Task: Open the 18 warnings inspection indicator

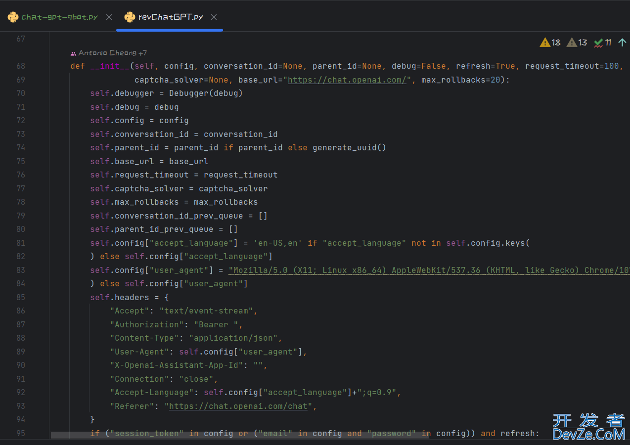Action: pos(550,43)
